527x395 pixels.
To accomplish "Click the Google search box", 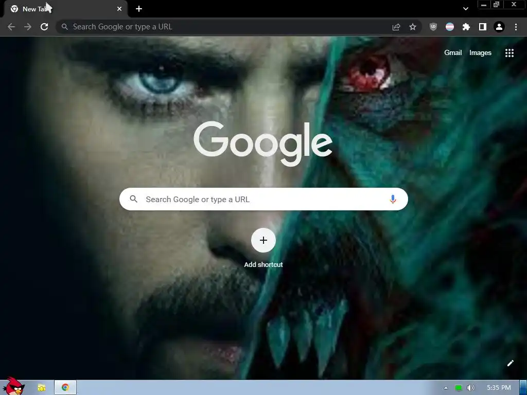I will pyautogui.click(x=263, y=199).
